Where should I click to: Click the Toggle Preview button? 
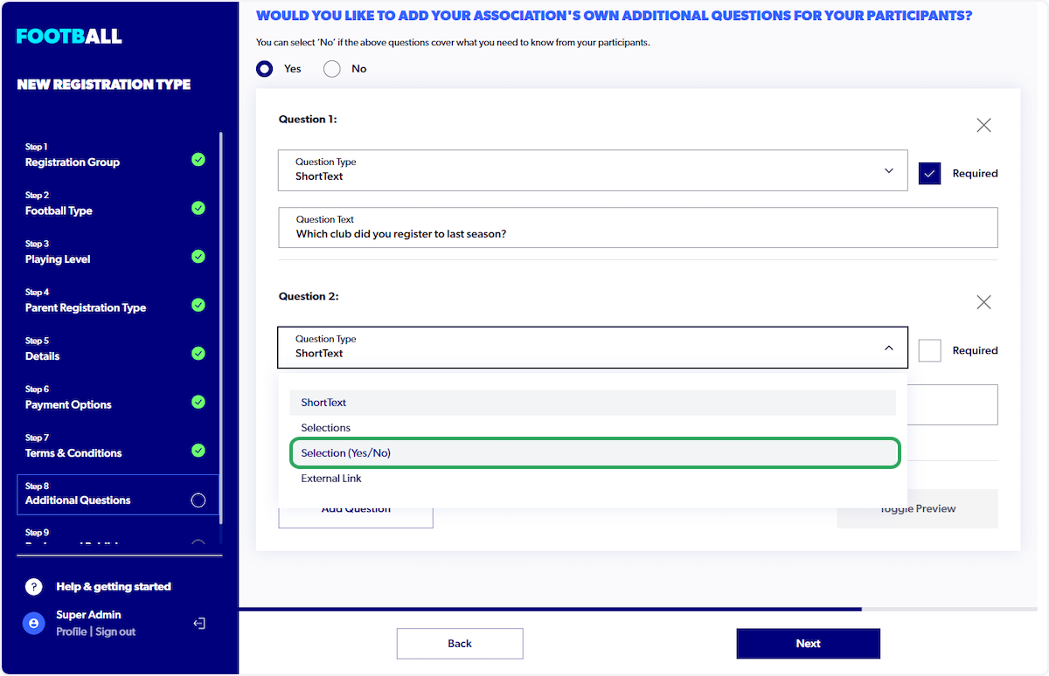(917, 509)
